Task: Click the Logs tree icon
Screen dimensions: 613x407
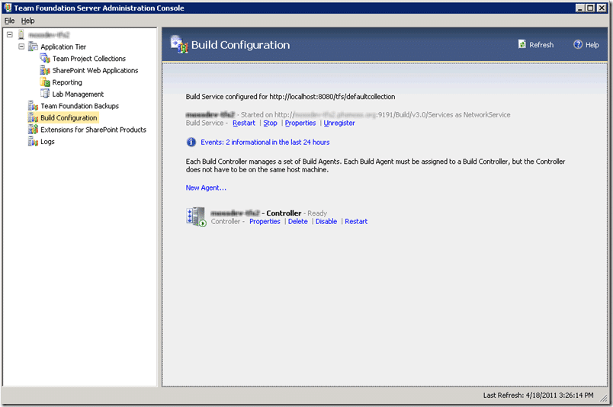Action: tap(34, 141)
